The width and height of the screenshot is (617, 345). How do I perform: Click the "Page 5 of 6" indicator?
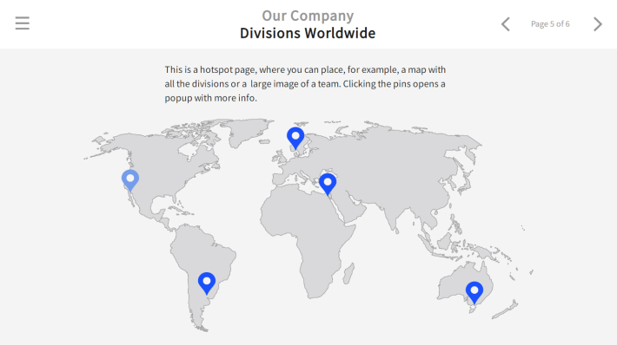tap(550, 24)
